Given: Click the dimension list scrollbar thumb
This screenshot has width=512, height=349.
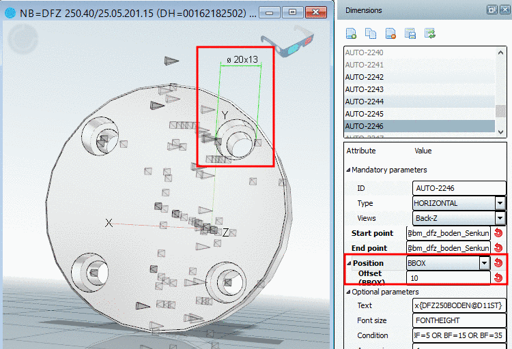Looking at the screenshot, I should coord(500,111).
